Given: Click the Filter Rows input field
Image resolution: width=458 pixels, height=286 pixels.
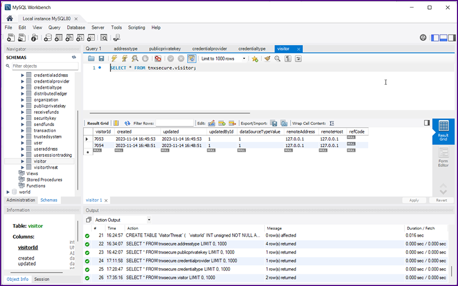Looking at the screenshot, I should click(175, 123).
